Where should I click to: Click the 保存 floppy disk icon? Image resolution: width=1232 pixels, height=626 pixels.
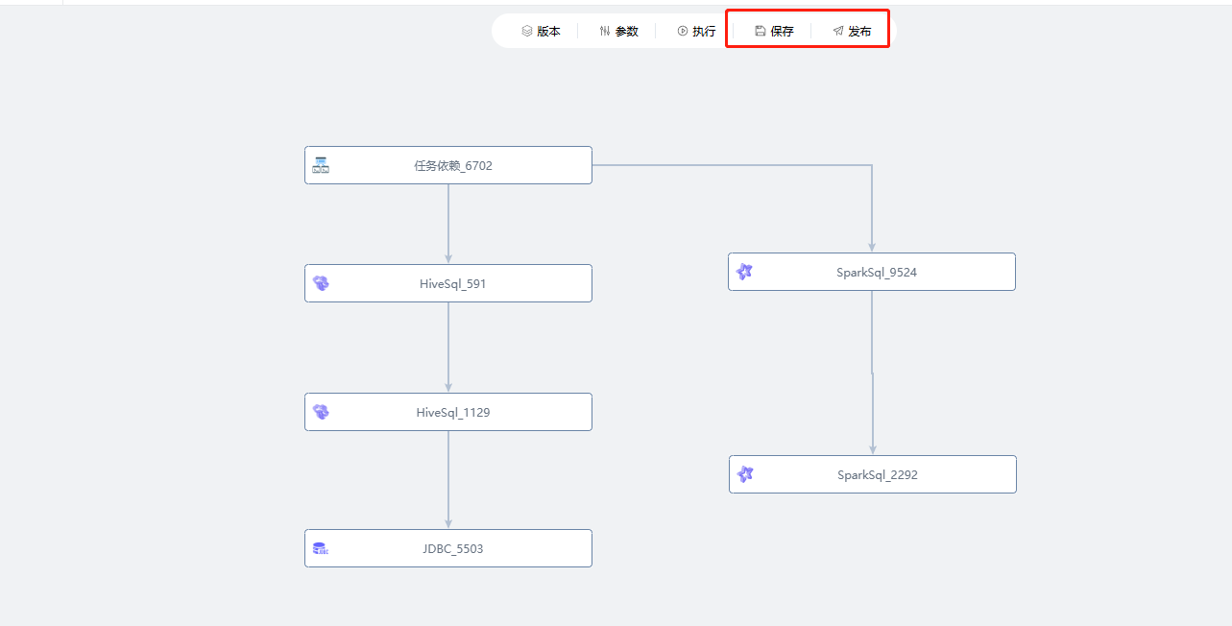point(761,31)
